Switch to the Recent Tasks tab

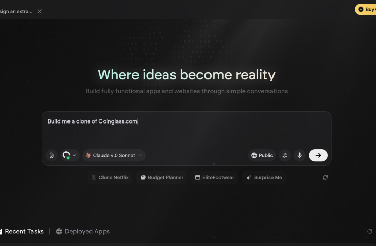point(22,231)
